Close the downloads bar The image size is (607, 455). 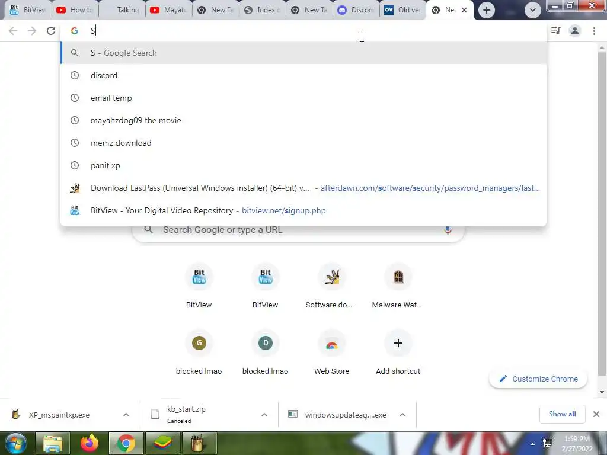[x=596, y=414]
